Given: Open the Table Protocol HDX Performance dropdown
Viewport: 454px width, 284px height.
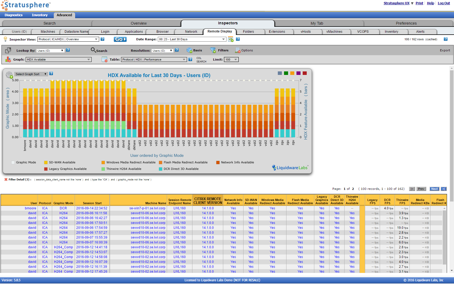Looking at the screenshot, I should [154, 60].
